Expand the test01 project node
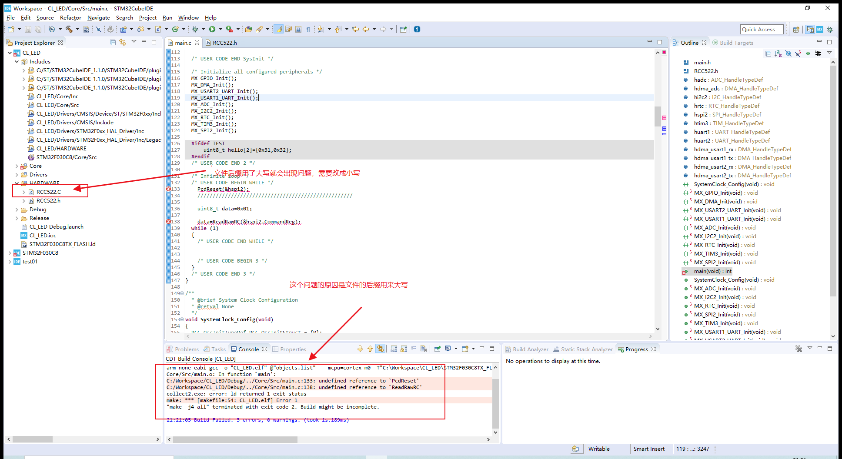This screenshot has height=459, width=842. tap(10, 262)
